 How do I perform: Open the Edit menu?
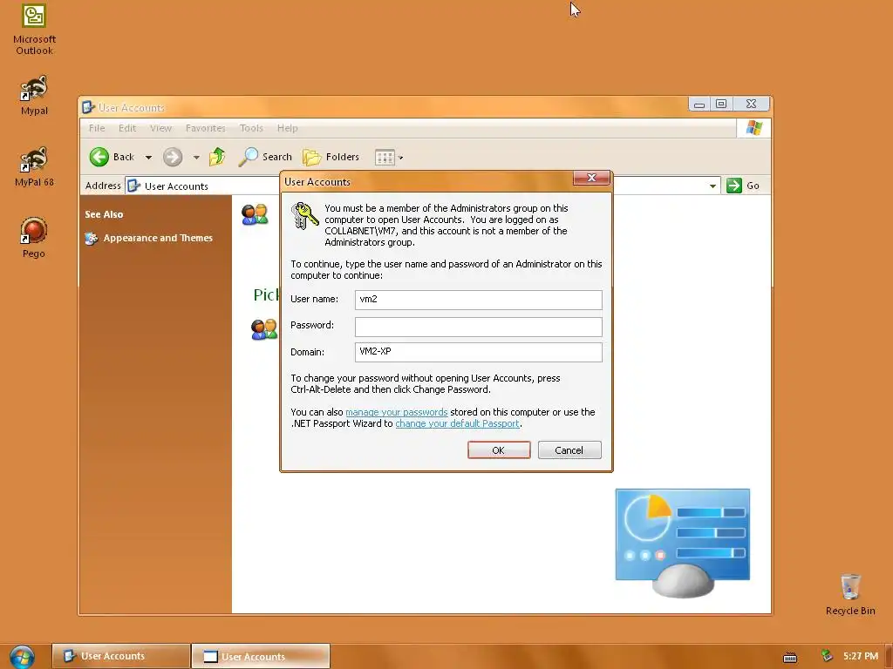[x=127, y=128]
